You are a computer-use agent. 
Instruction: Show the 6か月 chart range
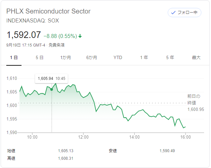pos(92,58)
